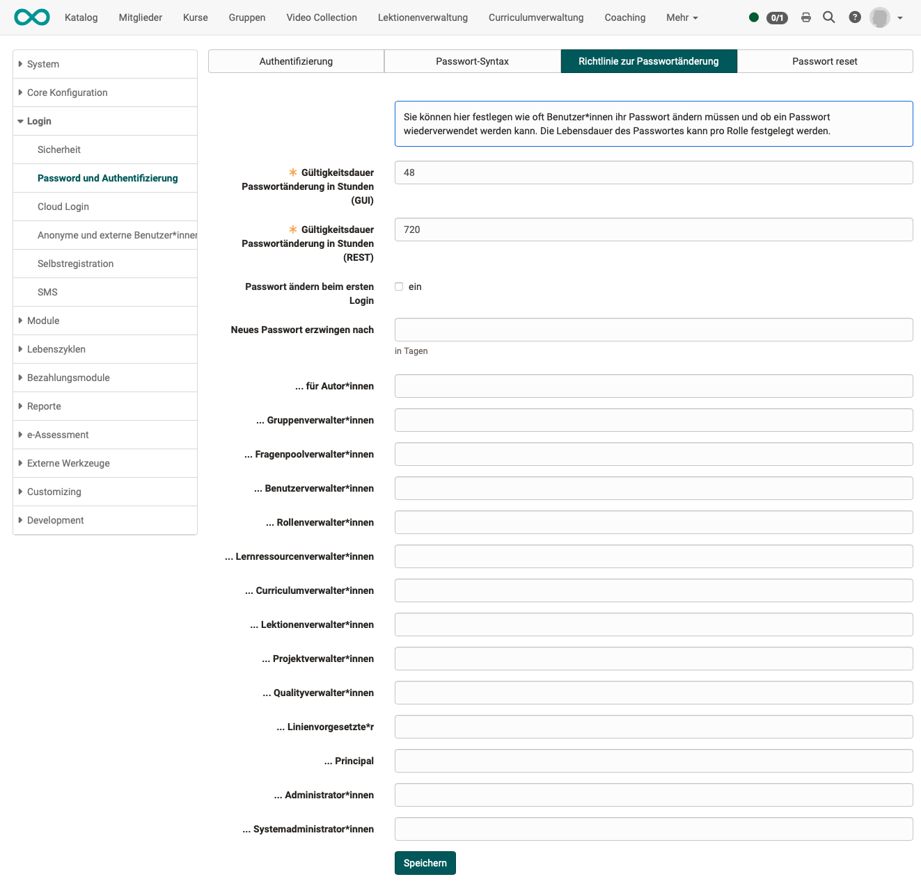
Task: Click the Lernressourcenverwalter*innen input field
Action: (654, 556)
